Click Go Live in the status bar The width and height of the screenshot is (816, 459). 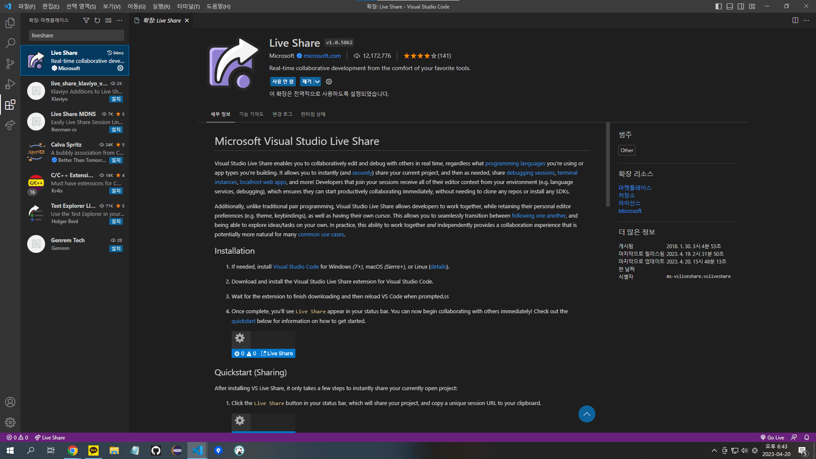tap(772, 437)
